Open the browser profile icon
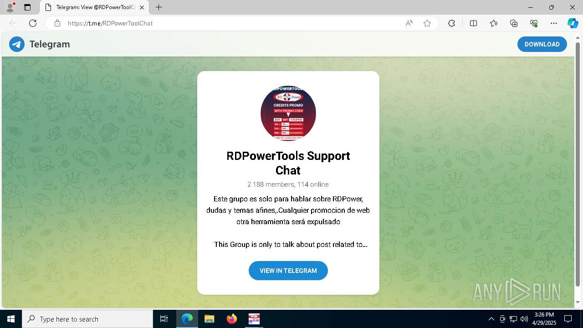This screenshot has width=583, height=328. (x=10, y=7)
